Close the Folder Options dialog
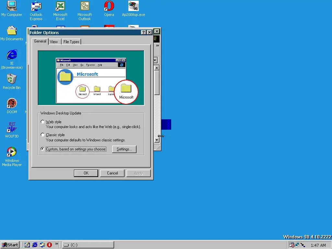 [149, 32]
